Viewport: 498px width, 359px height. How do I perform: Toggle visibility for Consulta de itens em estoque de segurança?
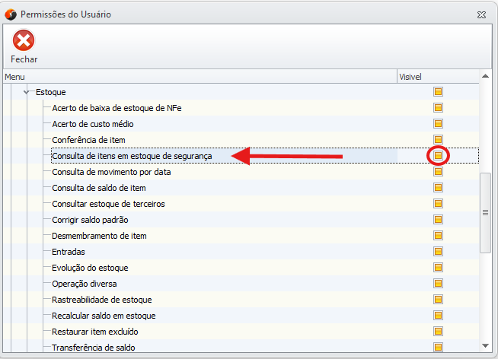438,156
